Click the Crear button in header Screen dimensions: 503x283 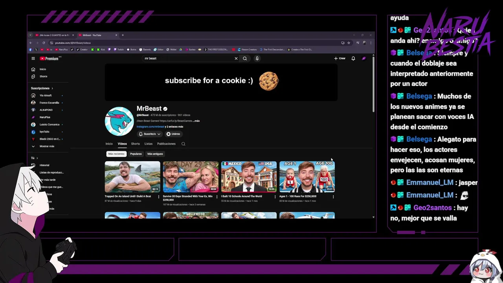[x=340, y=58]
